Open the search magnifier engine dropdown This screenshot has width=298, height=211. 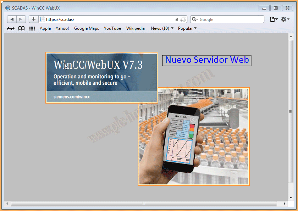[195, 20]
